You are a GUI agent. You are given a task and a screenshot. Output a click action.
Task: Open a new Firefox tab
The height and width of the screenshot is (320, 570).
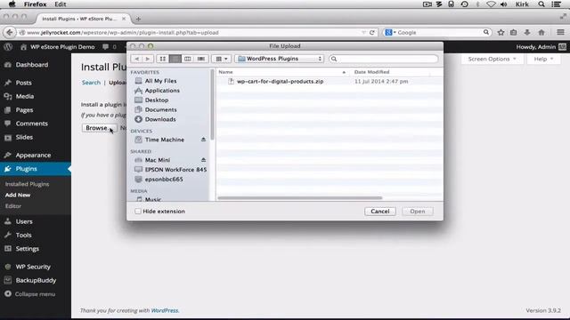(138, 19)
